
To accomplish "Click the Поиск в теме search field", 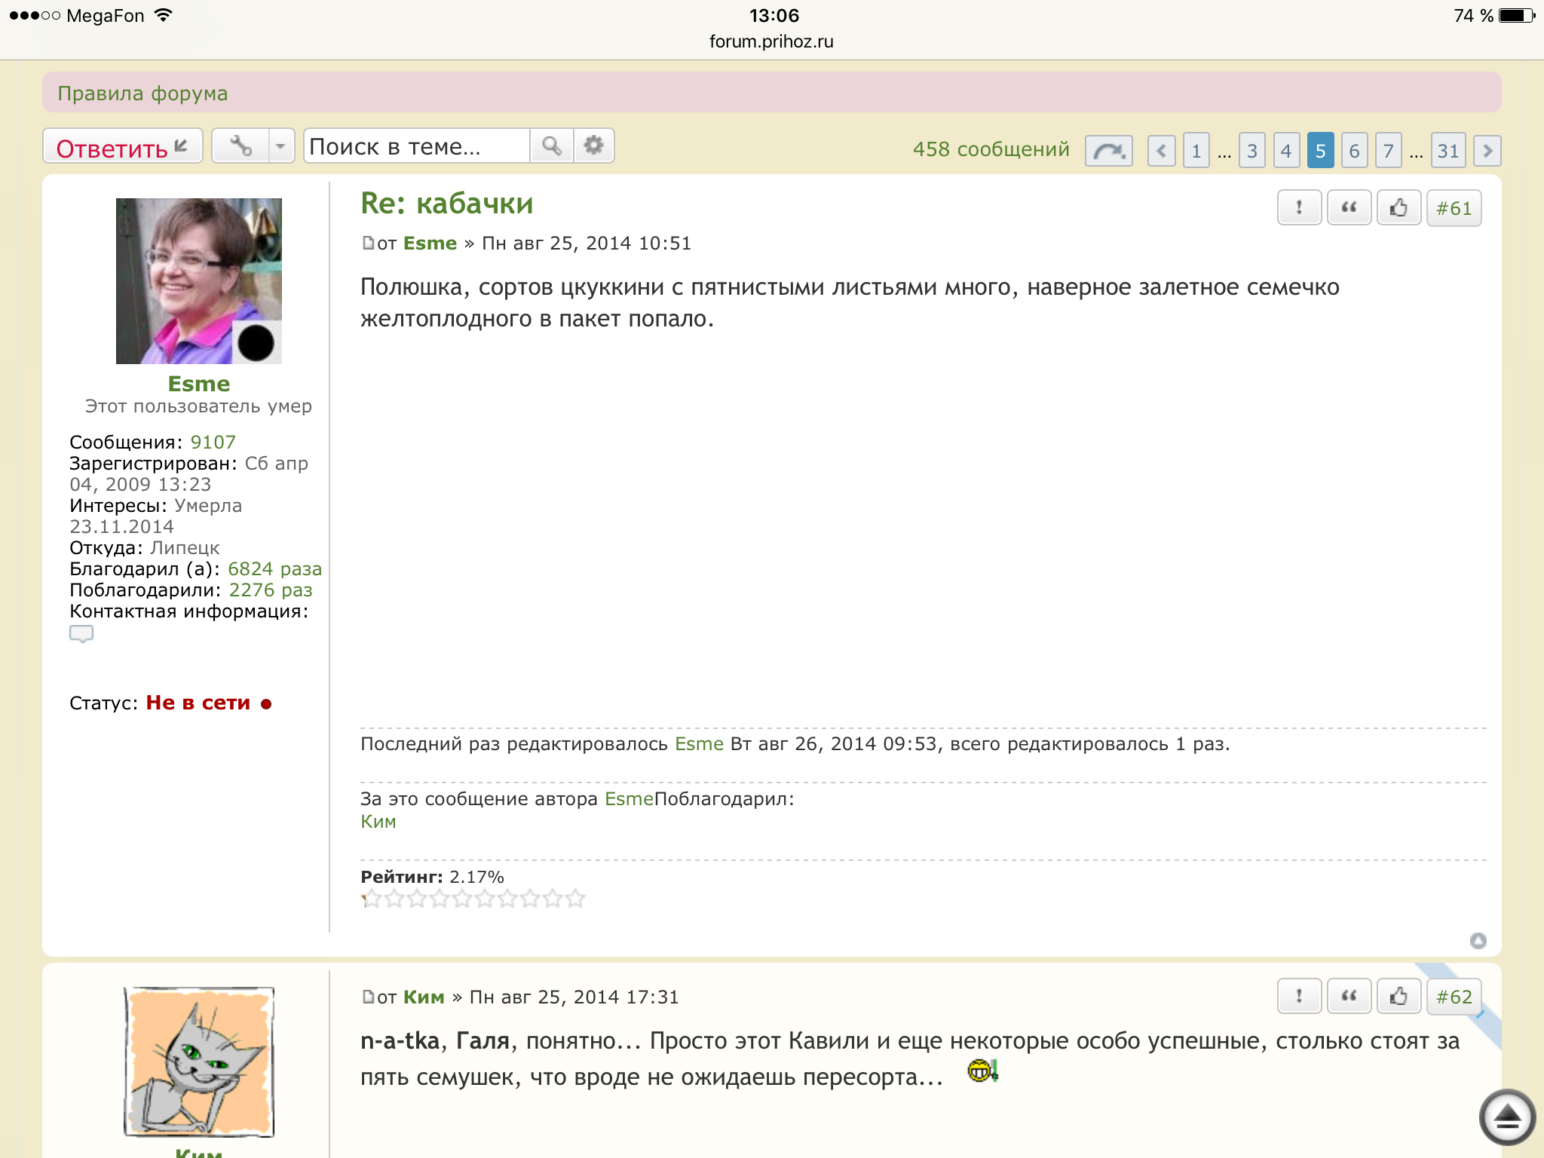I will click(417, 146).
